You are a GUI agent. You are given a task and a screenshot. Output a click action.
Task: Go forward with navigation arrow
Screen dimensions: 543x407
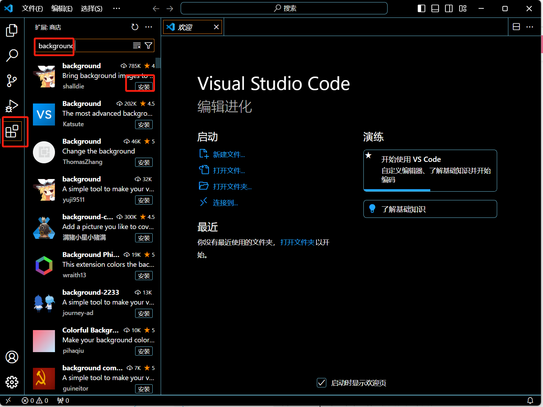(x=170, y=8)
